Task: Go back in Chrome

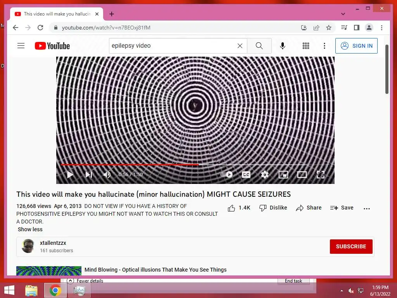Action: coord(16,28)
